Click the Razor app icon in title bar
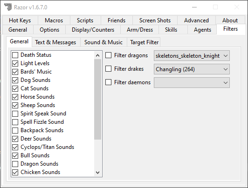 (8, 7)
